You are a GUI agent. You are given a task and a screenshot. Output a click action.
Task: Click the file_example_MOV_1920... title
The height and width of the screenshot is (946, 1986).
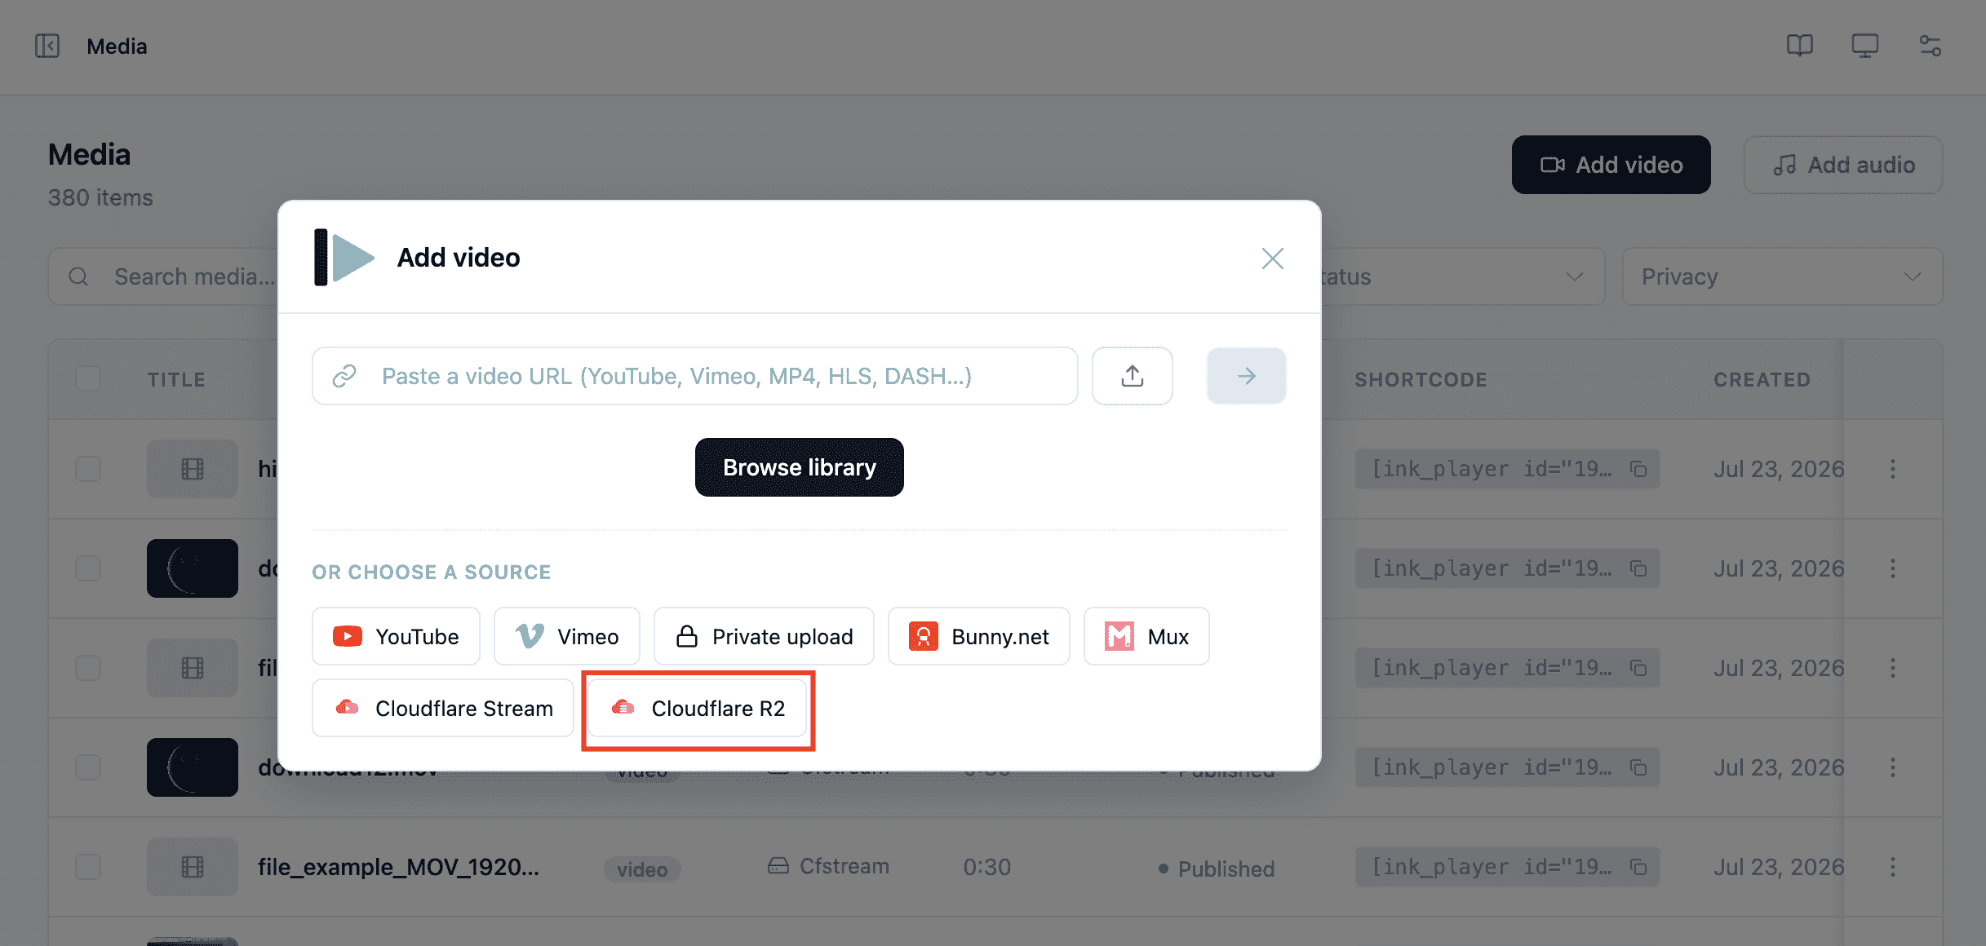pyautogui.click(x=398, y=867)
